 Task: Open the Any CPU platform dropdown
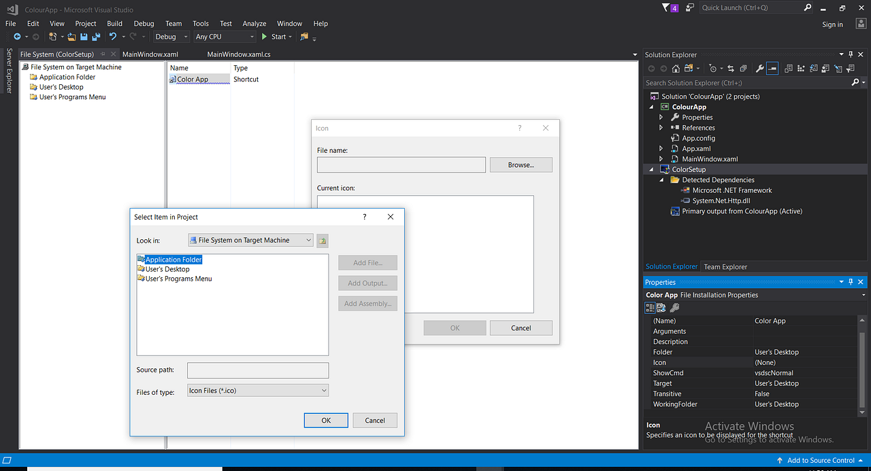[250, 36]
